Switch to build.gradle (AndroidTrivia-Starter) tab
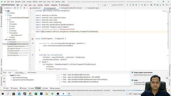 pos(71,8)
